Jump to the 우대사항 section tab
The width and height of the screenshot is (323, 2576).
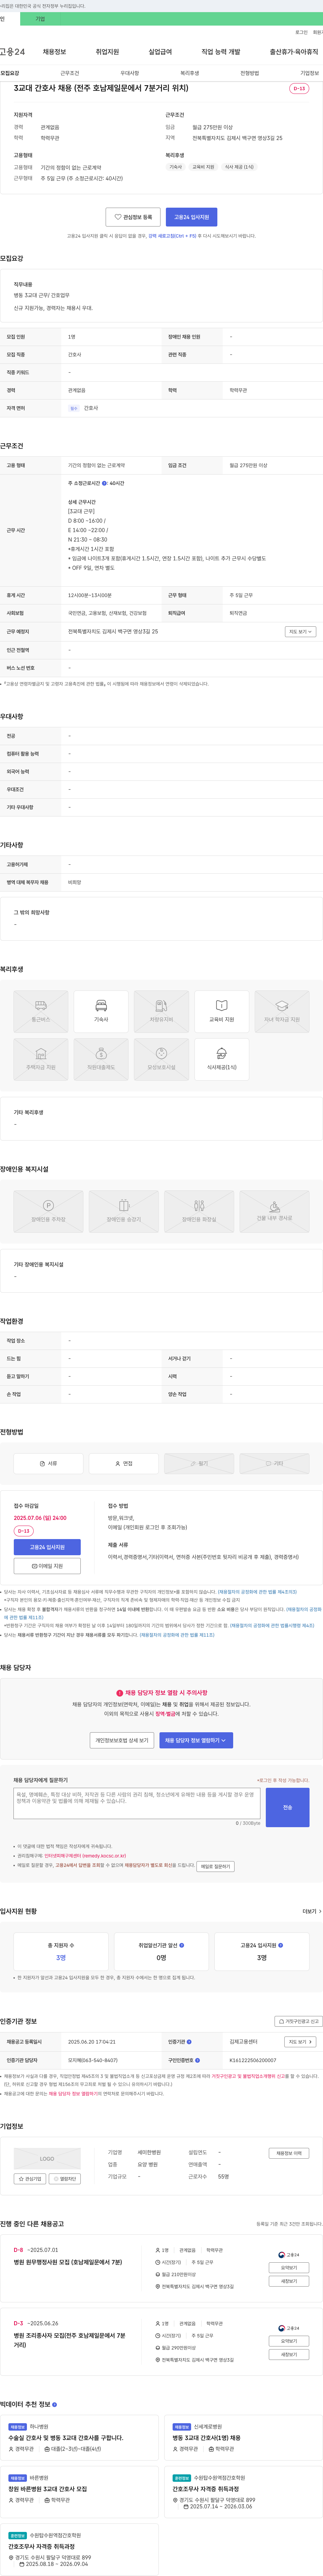point(130,73)
